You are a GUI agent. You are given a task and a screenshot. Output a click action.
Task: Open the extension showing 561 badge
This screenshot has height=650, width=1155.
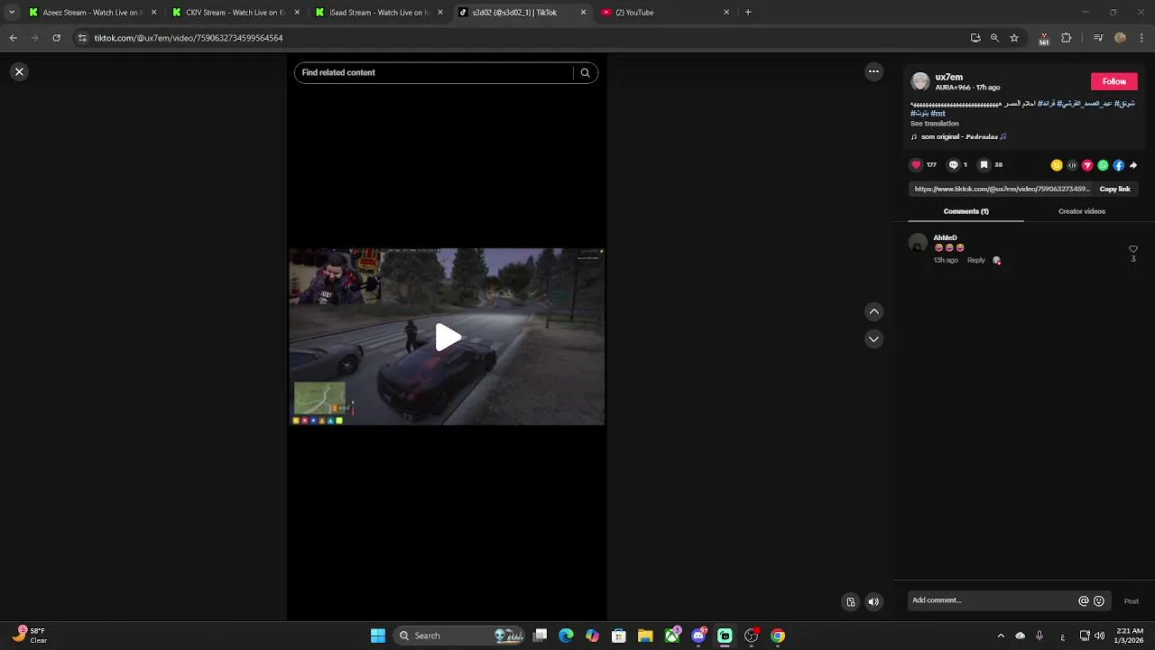pos(1044,39)
